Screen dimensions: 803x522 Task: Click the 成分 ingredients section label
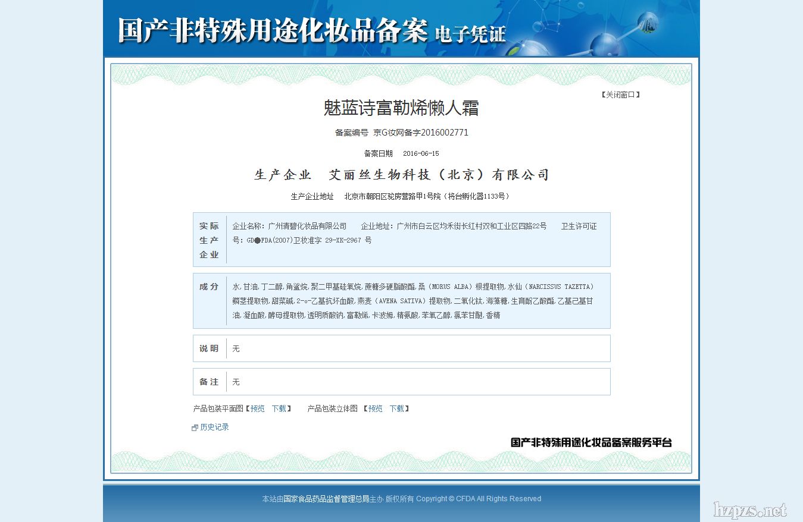click(209, 287)
